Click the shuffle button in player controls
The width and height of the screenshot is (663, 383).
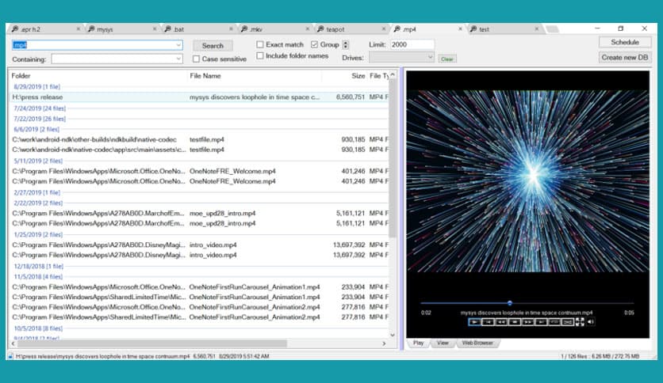point(568,322)
